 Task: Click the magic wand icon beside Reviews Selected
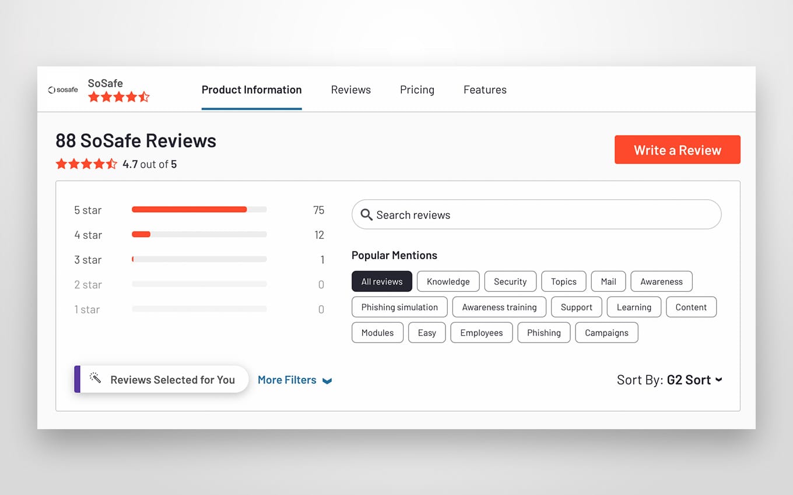point(95,379)
